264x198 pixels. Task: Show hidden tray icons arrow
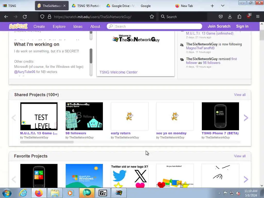(219, 193)
